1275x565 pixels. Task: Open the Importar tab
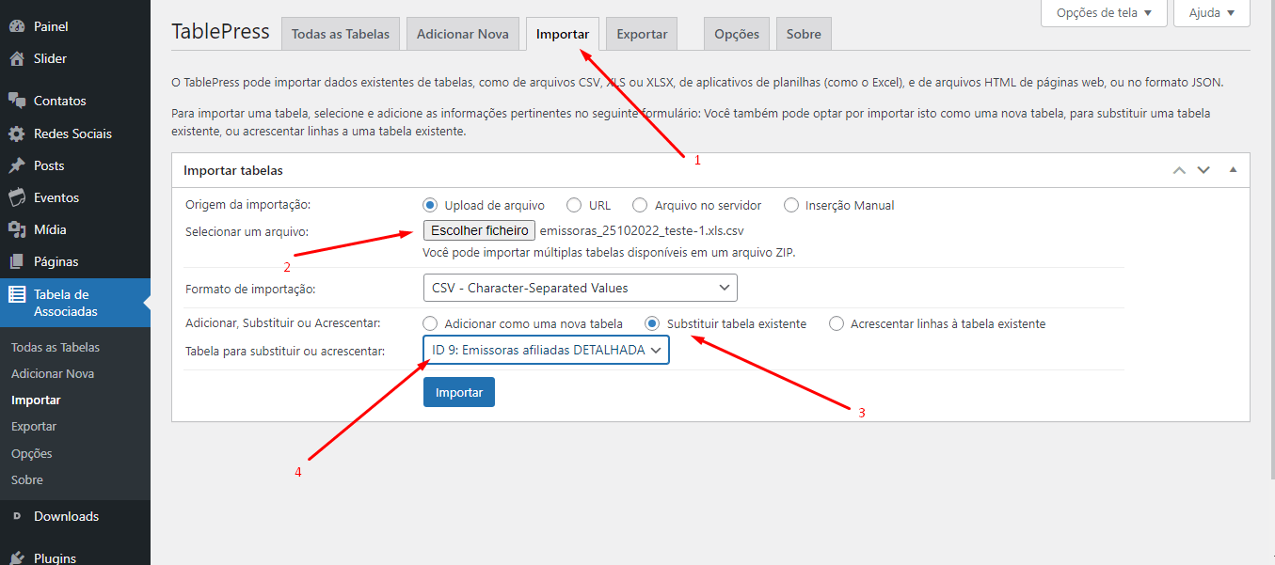pos(563,34)
